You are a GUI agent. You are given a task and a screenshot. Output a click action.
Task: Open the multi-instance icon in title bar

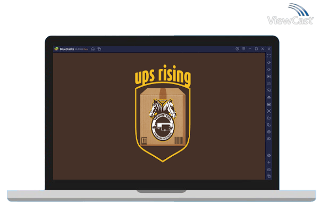coord(99,49)
